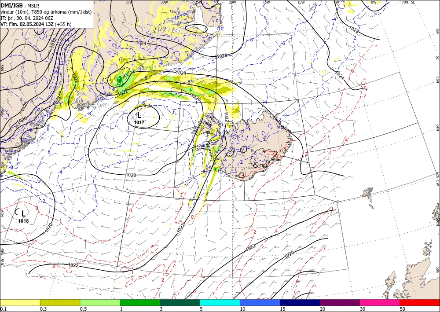Image resolution: width=440 pixels, height=312 pixels.
Task: Click the 'DMI/IGB' header text
Action: click(x=11, y=5)
